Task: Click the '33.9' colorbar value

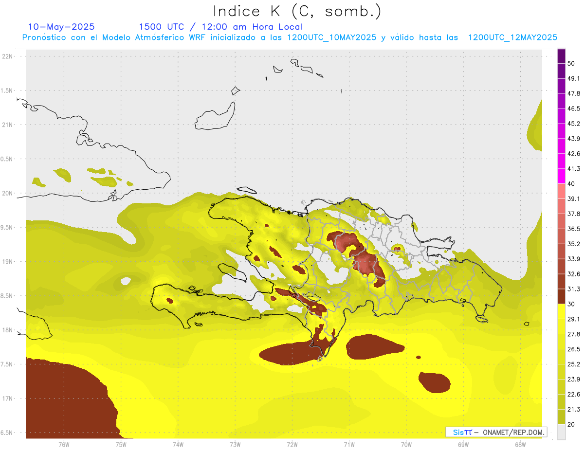Action: click(574, 259)
